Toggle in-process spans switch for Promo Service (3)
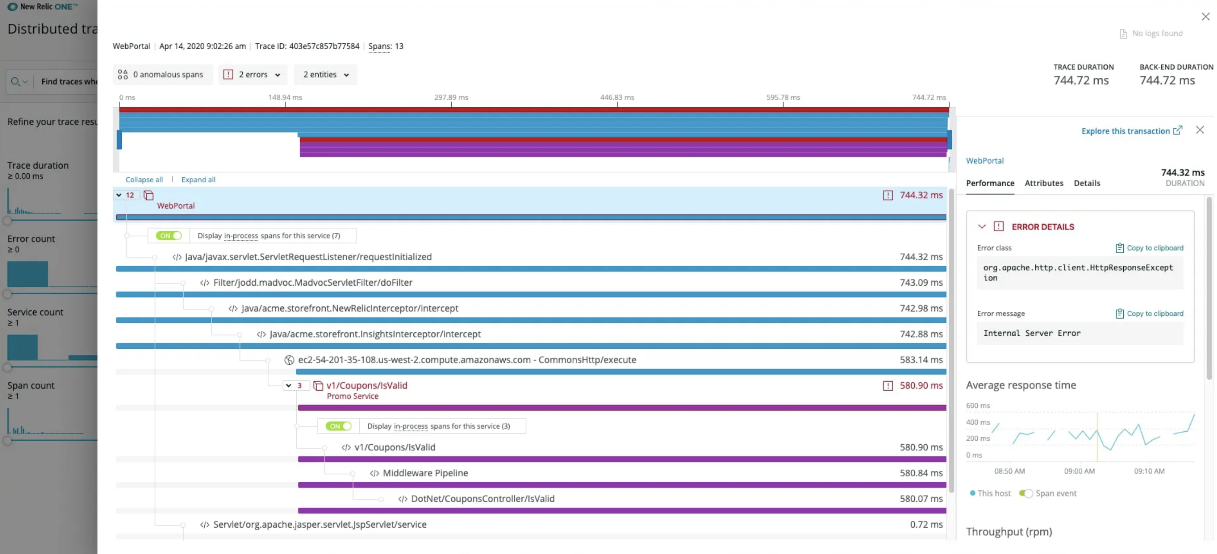 pyautogui.click(x=338, y=426)
